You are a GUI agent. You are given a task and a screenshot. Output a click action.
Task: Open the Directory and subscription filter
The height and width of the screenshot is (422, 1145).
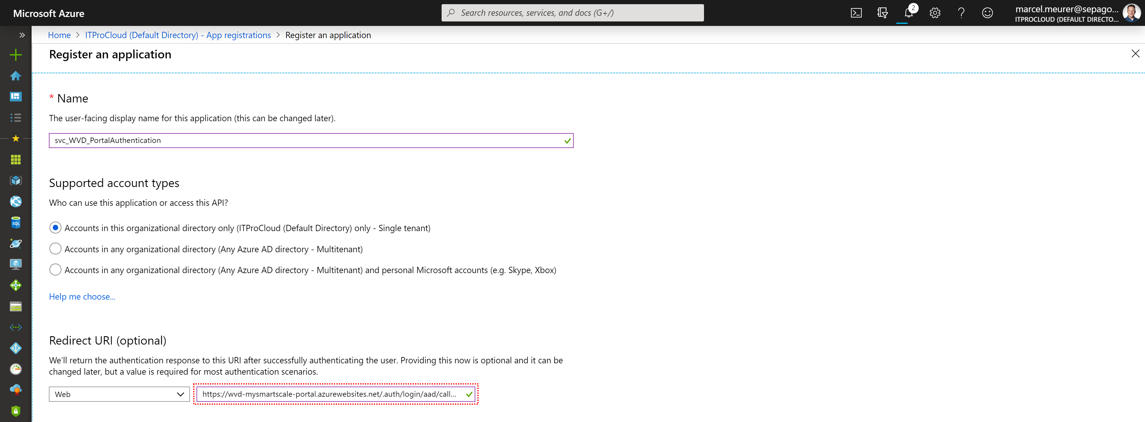pos(882,13)
